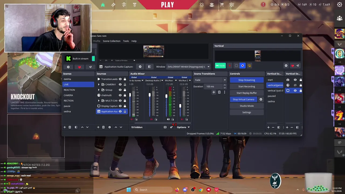The height and width of the screenshot is (194, 345).
Task: Click Vertical record button red dot
Action: tap(230, 65)
